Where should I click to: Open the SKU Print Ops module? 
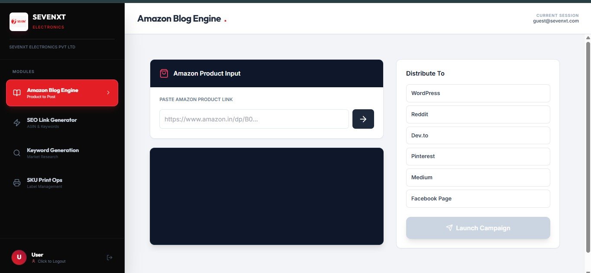pyautogui.click(x=62, y=183)
